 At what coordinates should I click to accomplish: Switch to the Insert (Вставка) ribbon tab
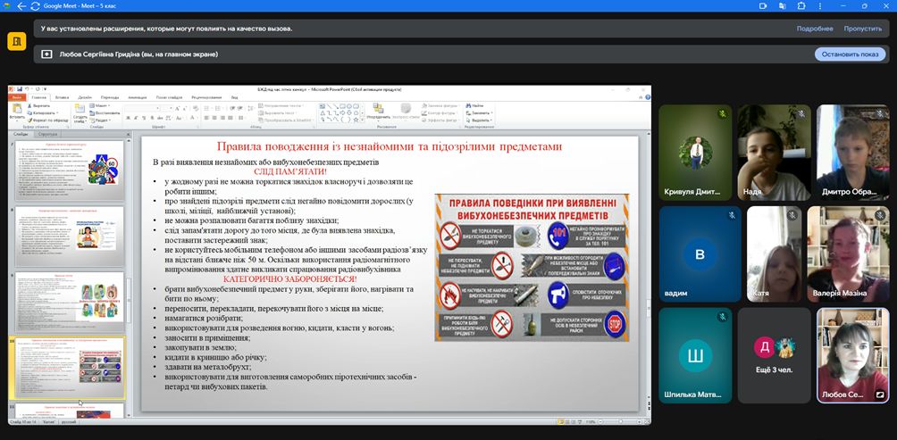tap(62, 97)
